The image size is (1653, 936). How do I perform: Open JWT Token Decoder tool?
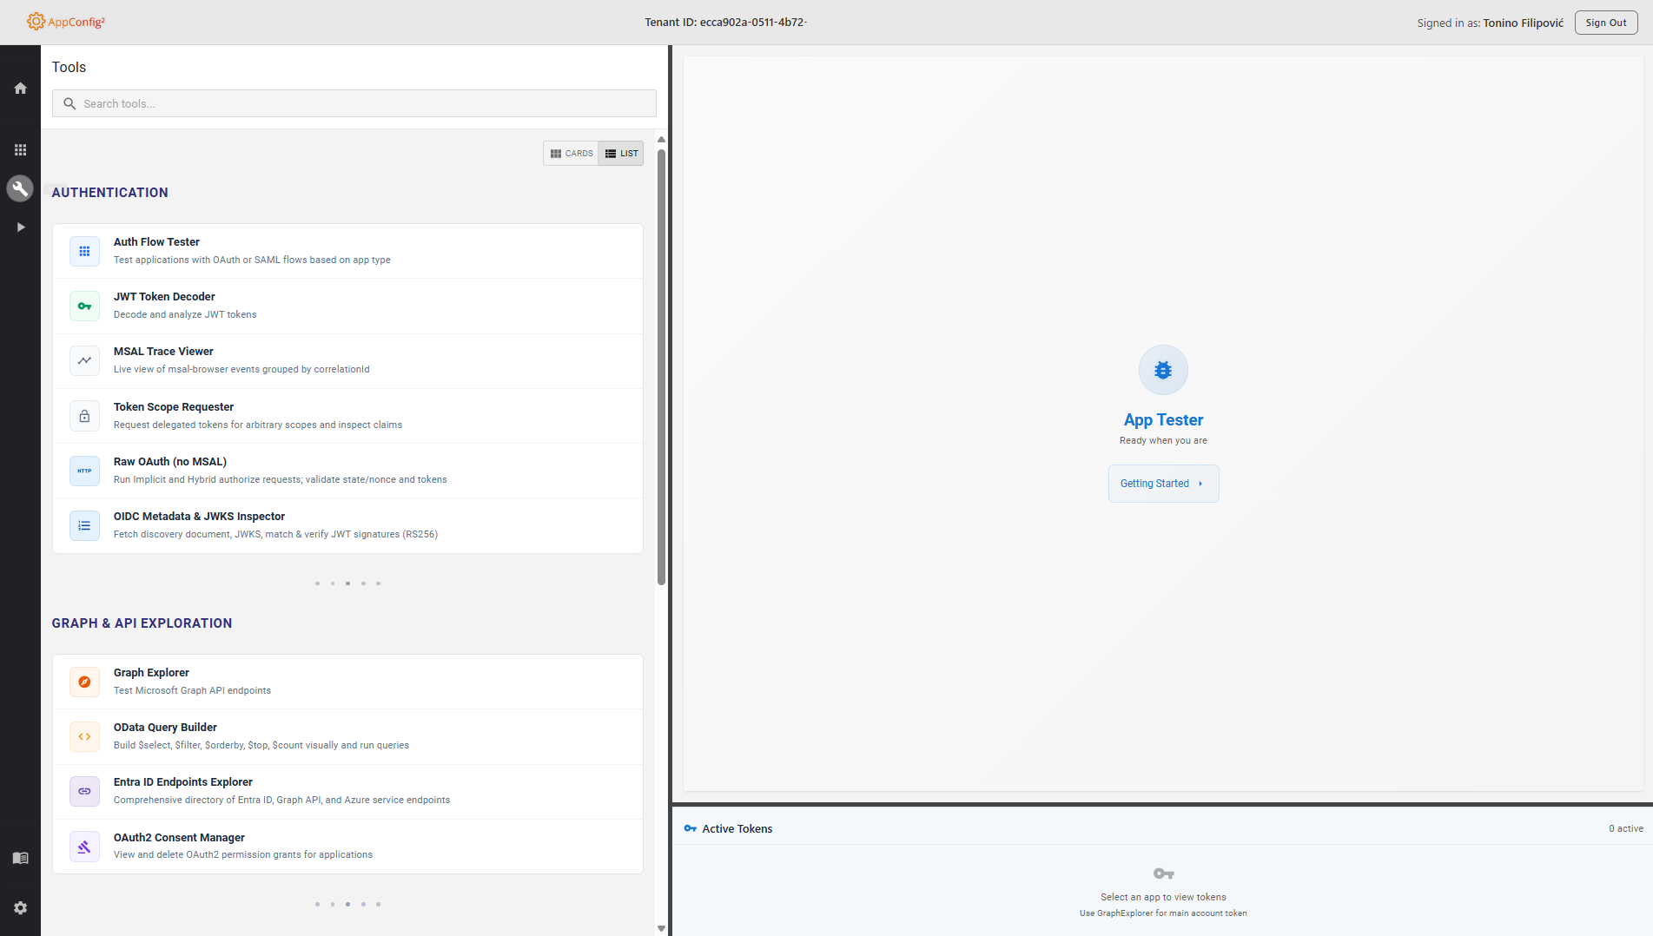click(347, 306)
